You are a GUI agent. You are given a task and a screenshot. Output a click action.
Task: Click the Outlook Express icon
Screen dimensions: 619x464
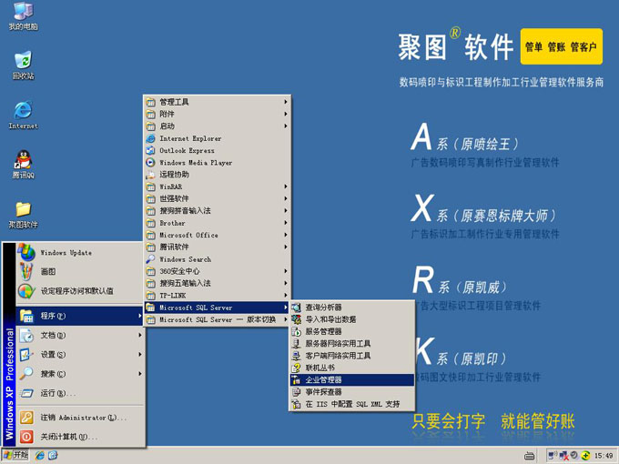click(x=150, y=150)
